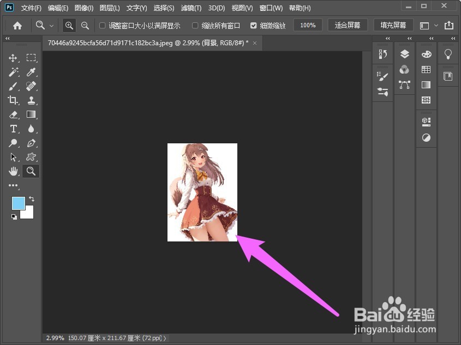
Task: Click the 填充屏幕 button
Action: [393, 26]
